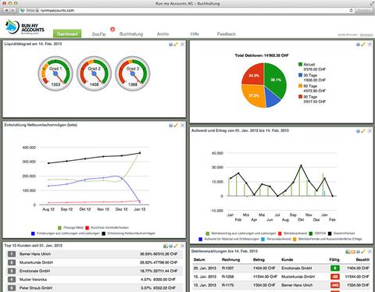The height and width of the screenshot is (292, 375).
Task: Open the Feedback tab
Action: coord(227,34)
